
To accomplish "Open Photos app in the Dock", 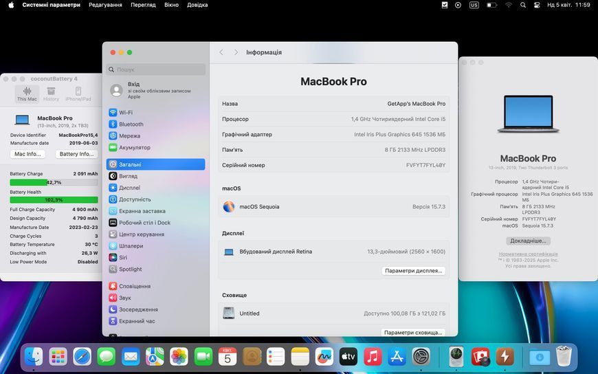I will pyautogui.click(x=179, y=356).
